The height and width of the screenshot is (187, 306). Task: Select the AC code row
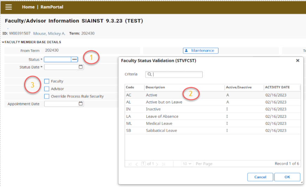coord(213,95)
